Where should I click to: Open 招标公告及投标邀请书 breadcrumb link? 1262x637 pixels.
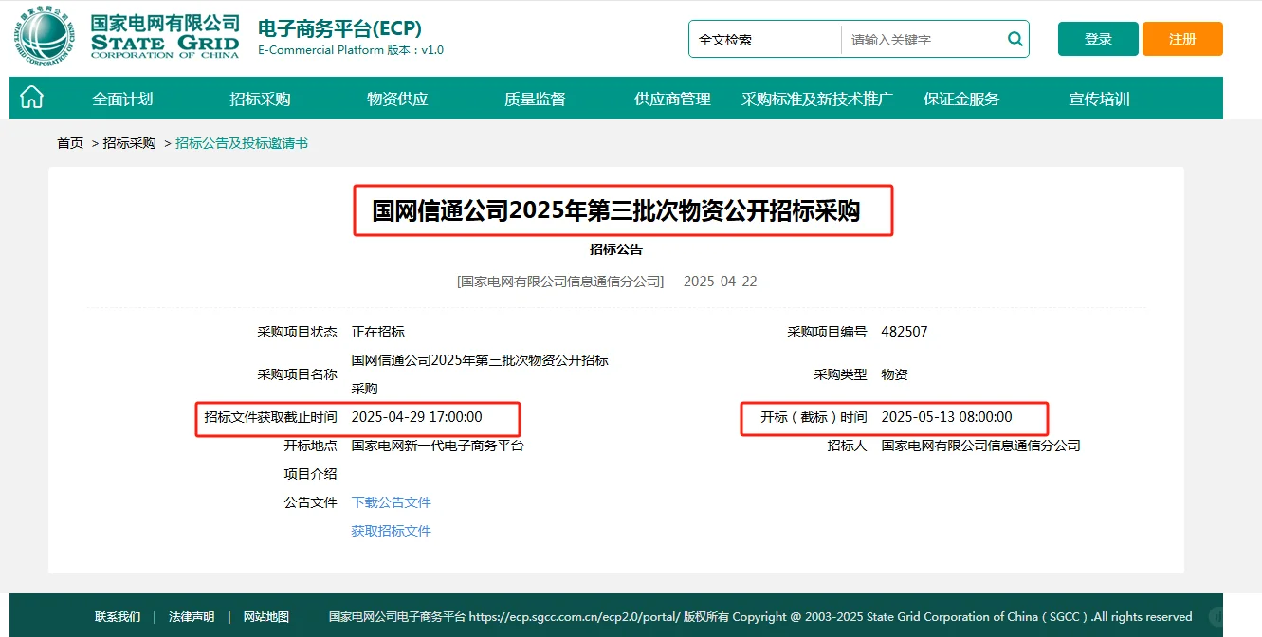pyautogui.click(x=242, y=142)
